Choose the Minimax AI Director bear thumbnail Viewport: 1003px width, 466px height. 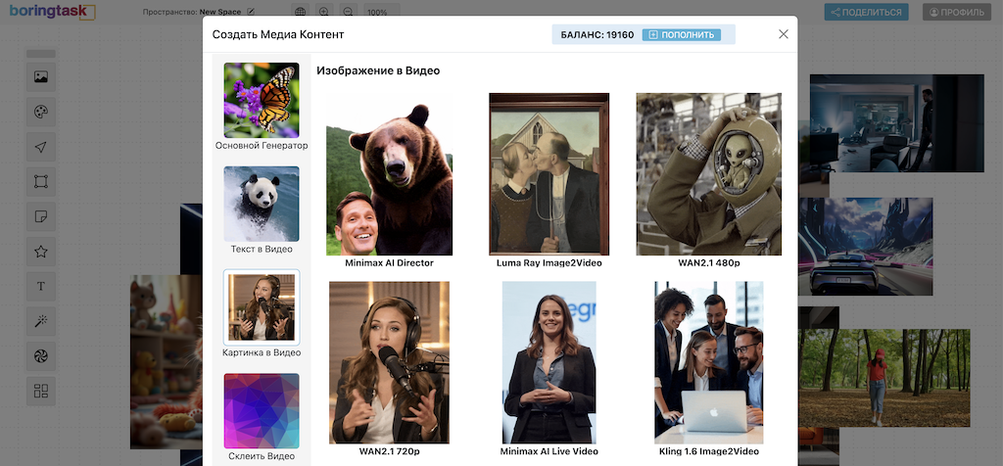coord(389,174)
